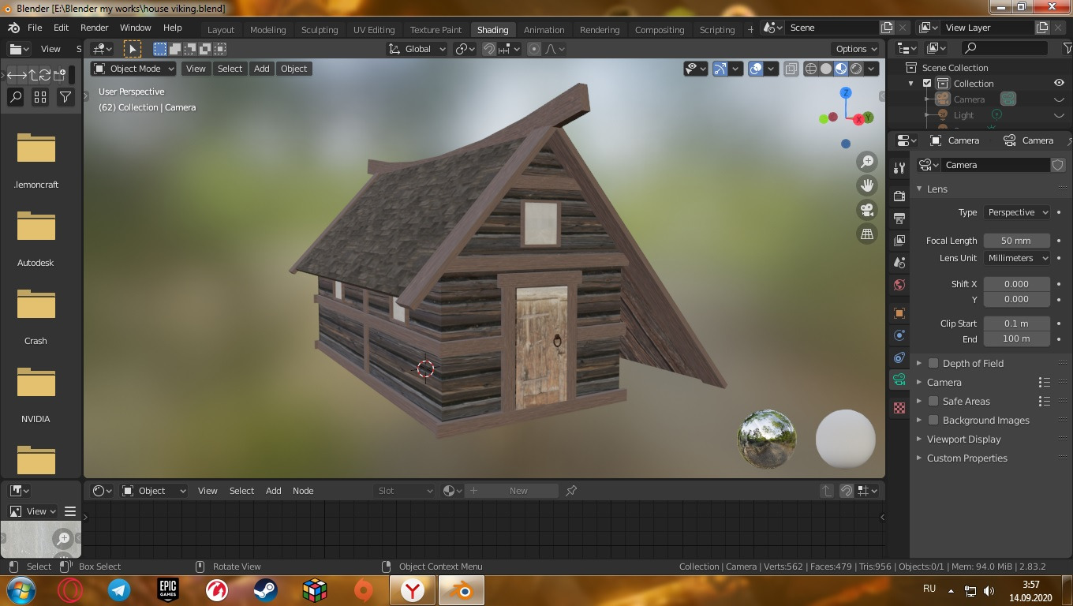Select wireframe viewport shading mode
1073x606 pixels.
[810, 69]
